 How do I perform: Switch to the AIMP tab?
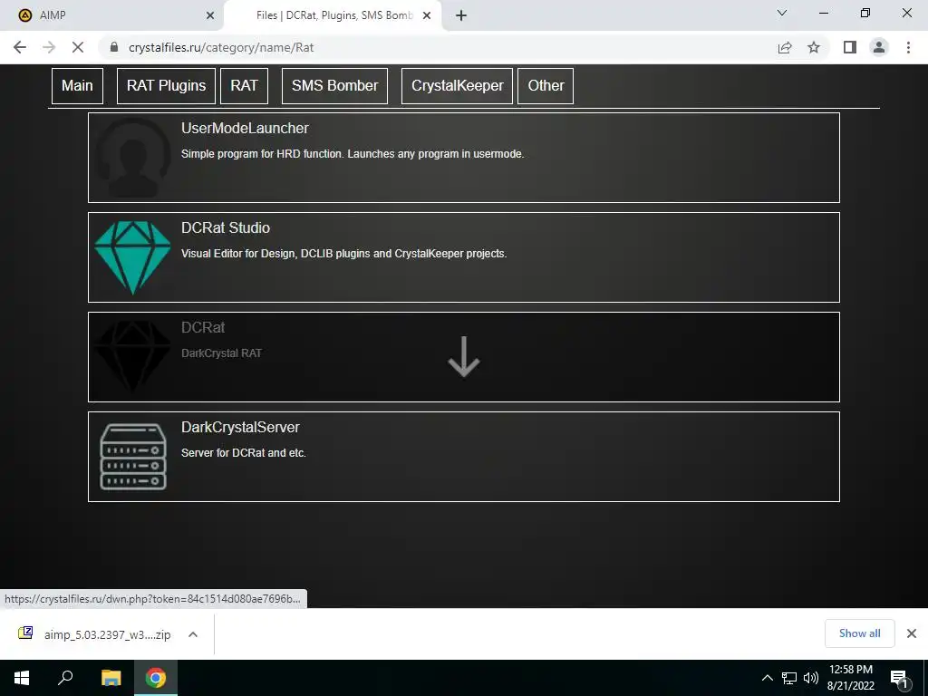pyautogui.click(x=111, y=15)
